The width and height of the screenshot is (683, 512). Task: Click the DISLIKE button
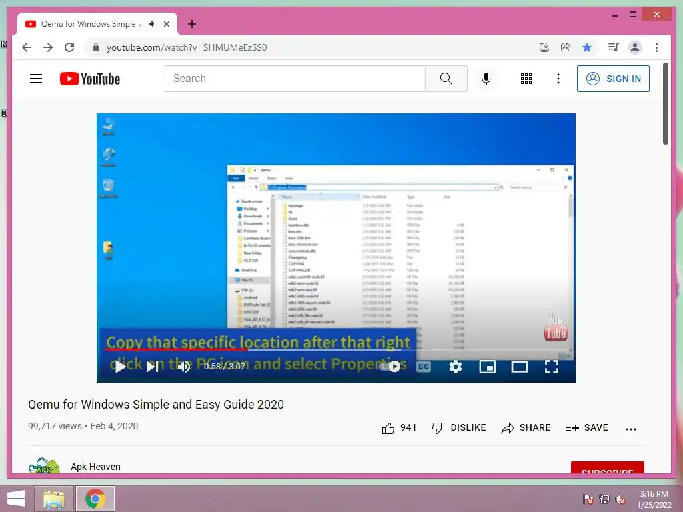(x=459, y=427)
